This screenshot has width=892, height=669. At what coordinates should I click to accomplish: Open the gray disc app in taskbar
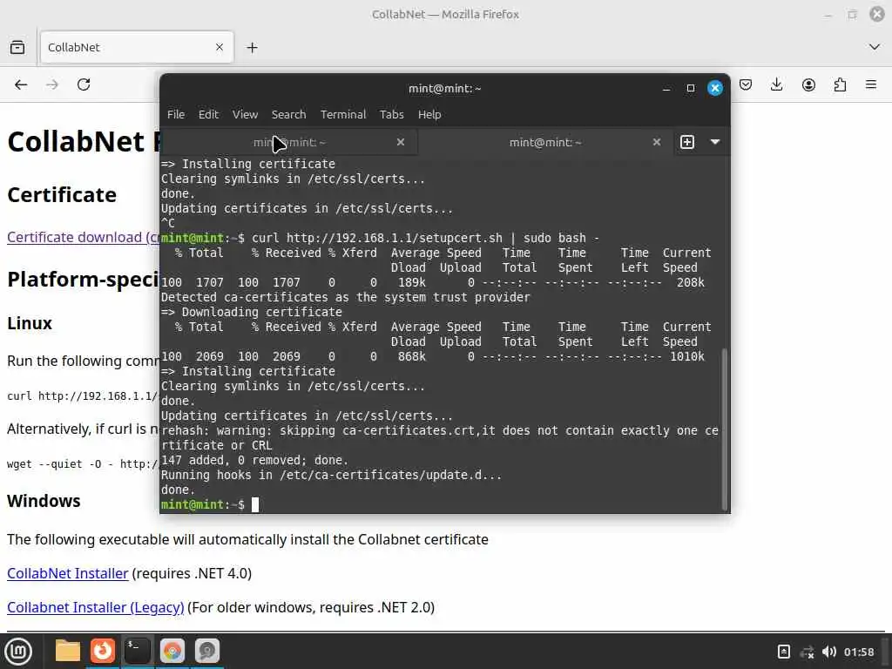pyautogui.click(x=207, y=651)
